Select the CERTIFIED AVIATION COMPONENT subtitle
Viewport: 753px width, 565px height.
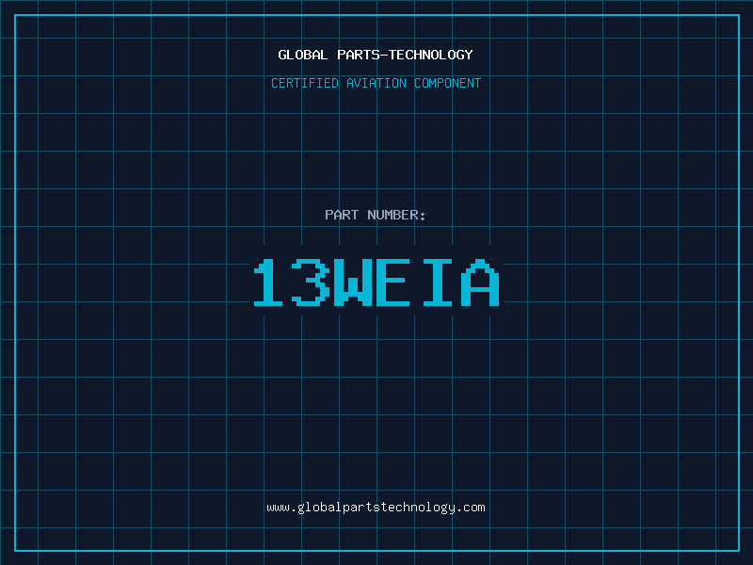pos(376,83)
